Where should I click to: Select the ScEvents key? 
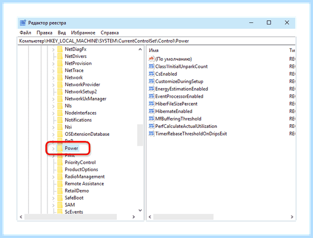pyautogui.click(x=74, y=212)
